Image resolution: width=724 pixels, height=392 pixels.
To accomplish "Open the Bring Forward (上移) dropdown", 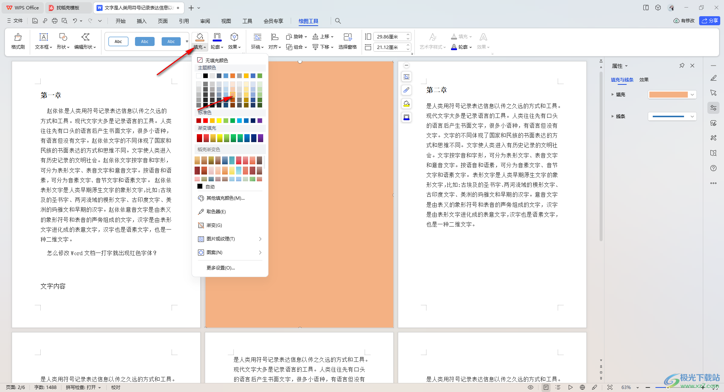I will click(x=323, y=37).
